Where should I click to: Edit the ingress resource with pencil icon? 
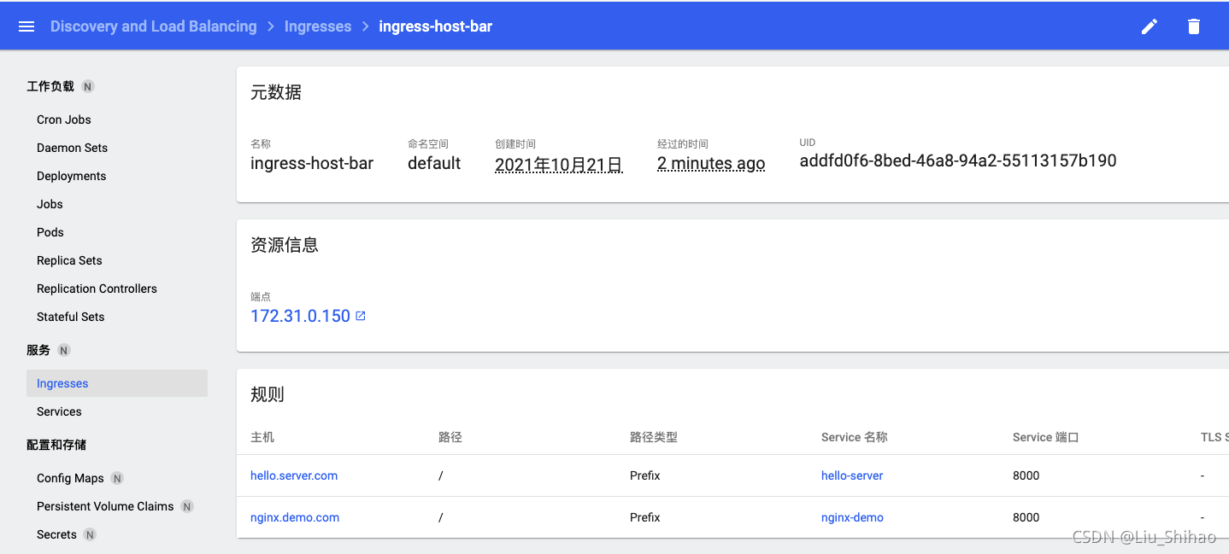click(1150, 26)
